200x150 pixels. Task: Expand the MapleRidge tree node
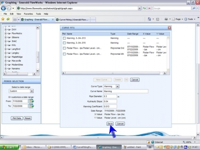[x=6, y=57]
